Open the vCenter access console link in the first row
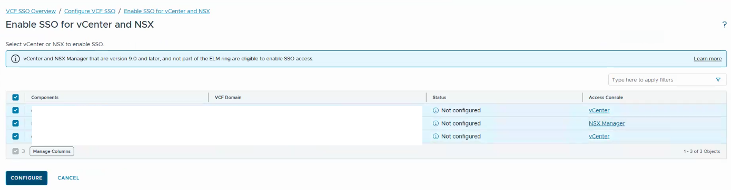The image size is (731, 190). (x=599, y=111)
